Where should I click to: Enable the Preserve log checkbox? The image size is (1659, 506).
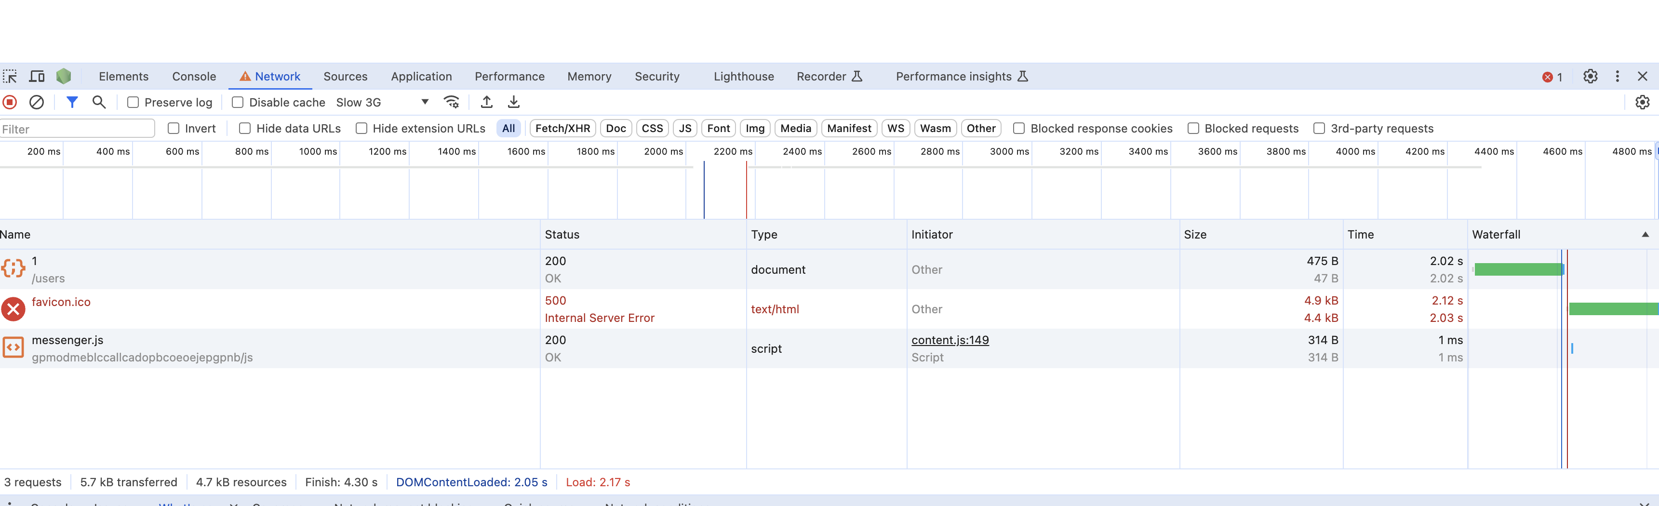[133, 102]
